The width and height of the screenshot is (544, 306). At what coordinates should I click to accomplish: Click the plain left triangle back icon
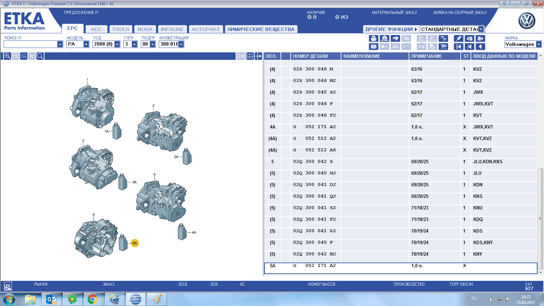pyautogui.click(x=480, y=47)
